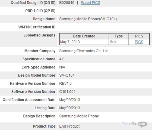Click Hardware Version Number value REV1.0
Screen dimensions: 152x130
click(65, 83)
